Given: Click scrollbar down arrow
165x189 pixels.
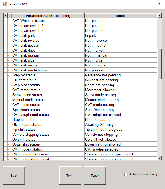Looking at the screenshot, I should (160, 158).
